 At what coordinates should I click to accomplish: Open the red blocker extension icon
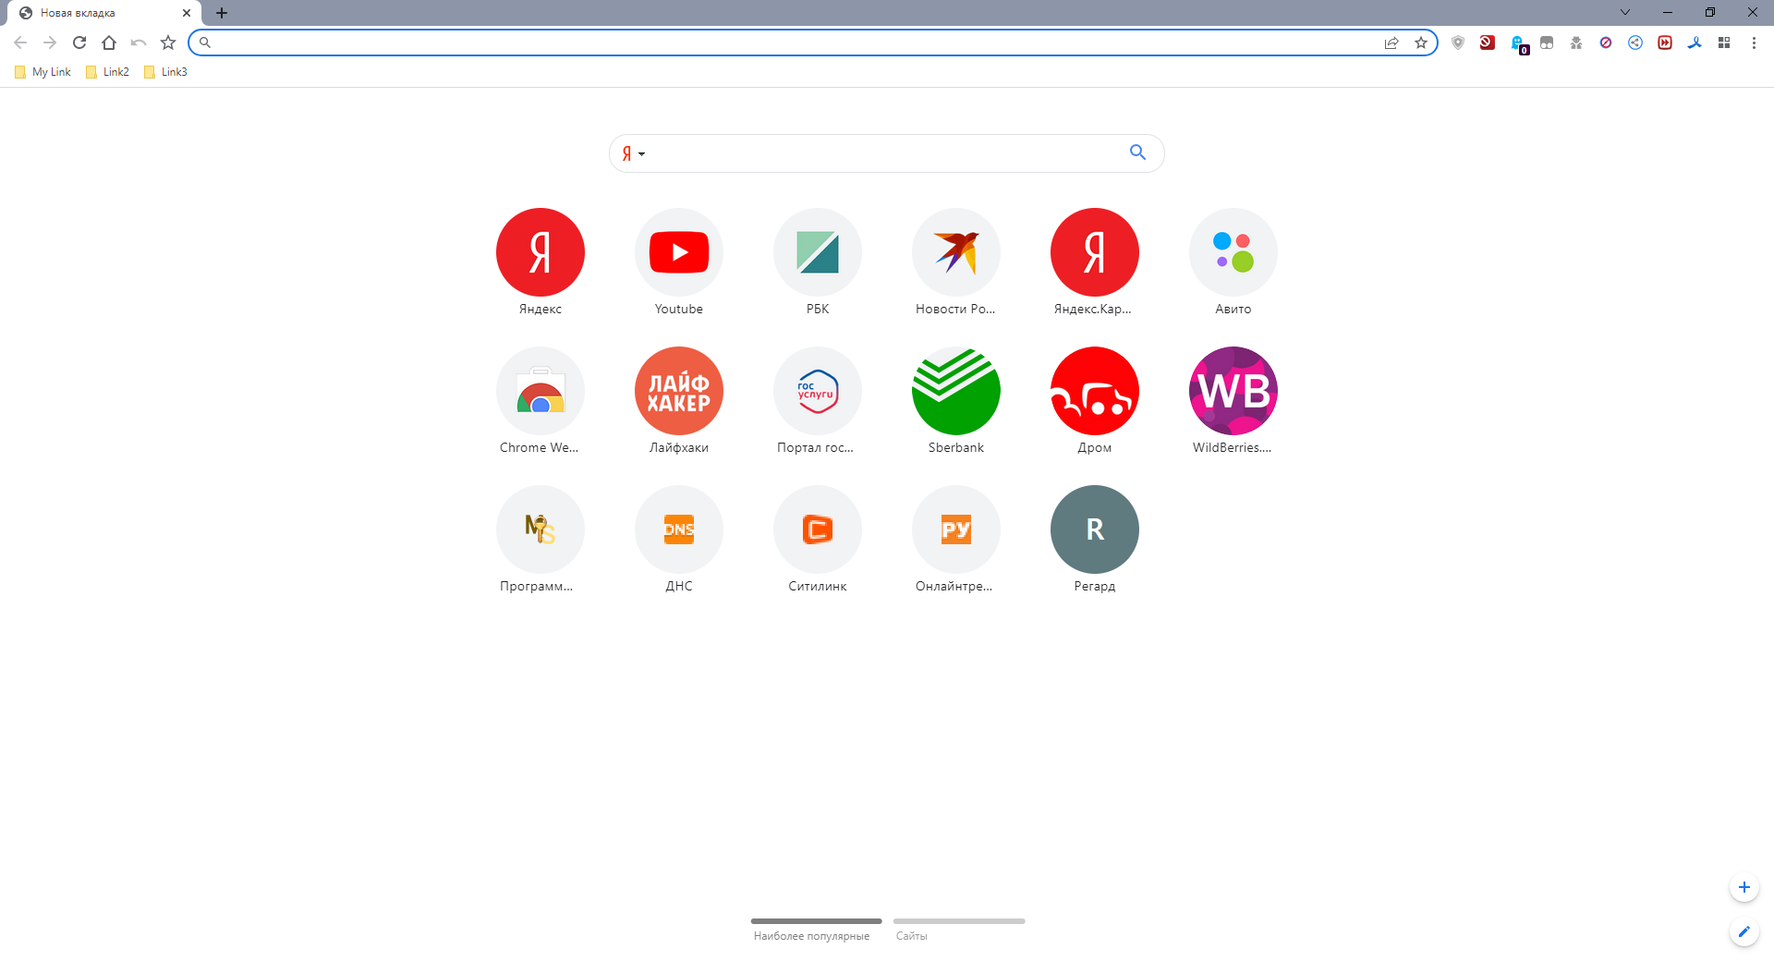(x=1488, y=43)
